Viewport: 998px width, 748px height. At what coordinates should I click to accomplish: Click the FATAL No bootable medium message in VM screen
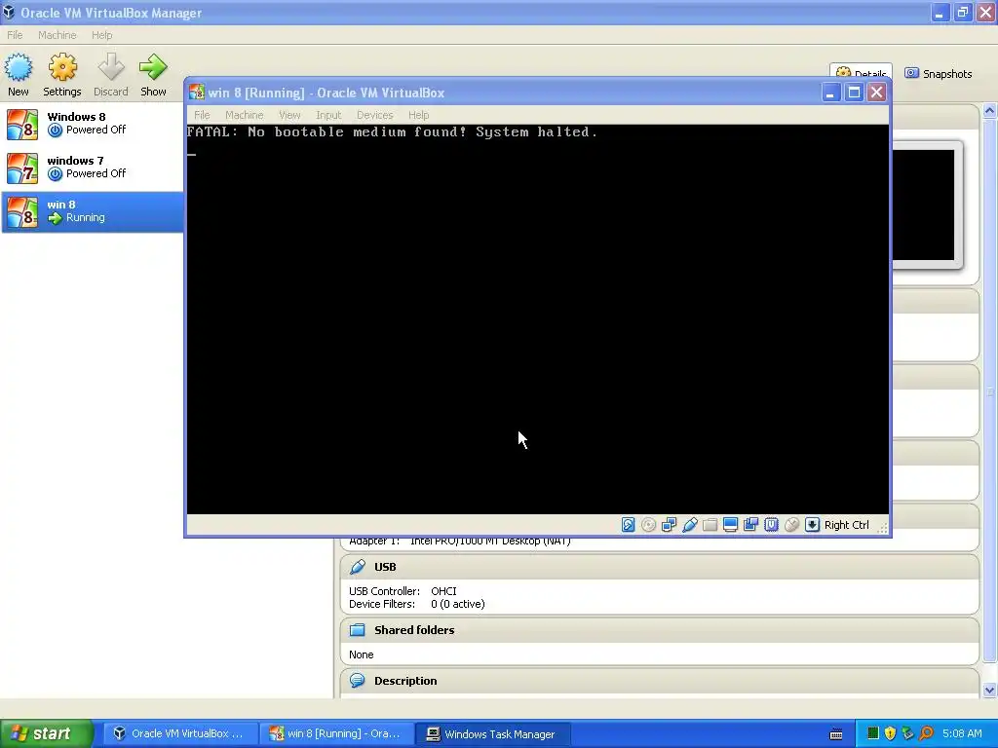click(392, 131)
